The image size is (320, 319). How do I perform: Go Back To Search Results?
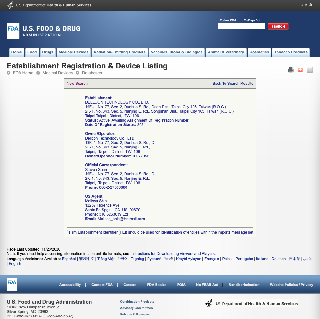(233, 84)
